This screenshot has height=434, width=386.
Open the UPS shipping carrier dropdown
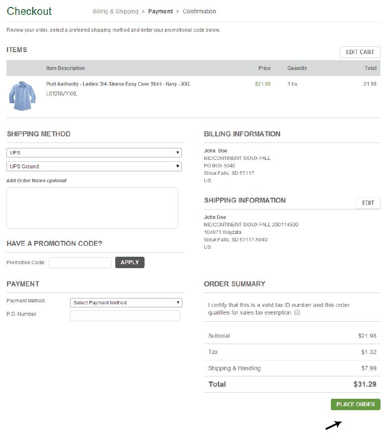(x=94, y=152)
